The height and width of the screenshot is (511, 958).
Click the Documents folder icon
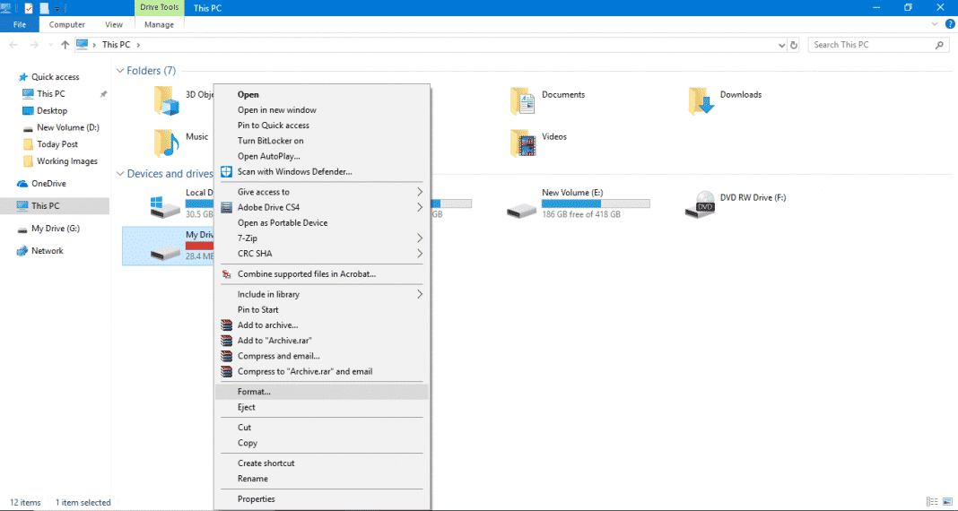[522, 101]
